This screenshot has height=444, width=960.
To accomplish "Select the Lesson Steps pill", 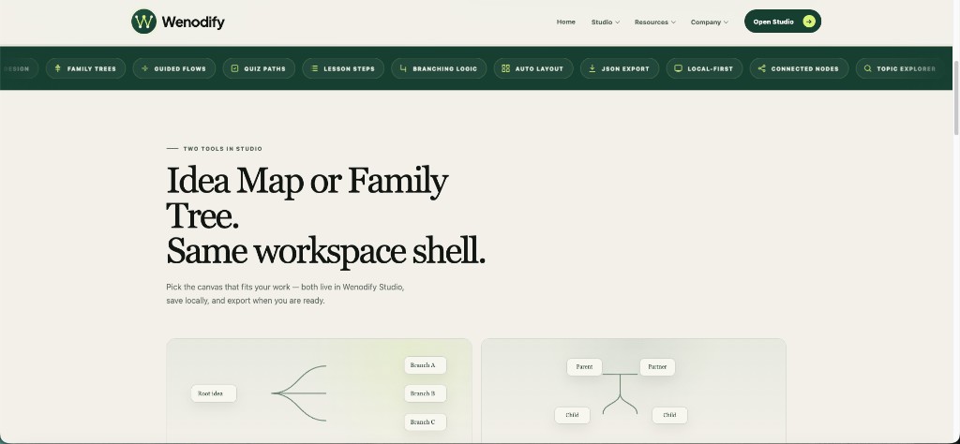I will point(343,68).
